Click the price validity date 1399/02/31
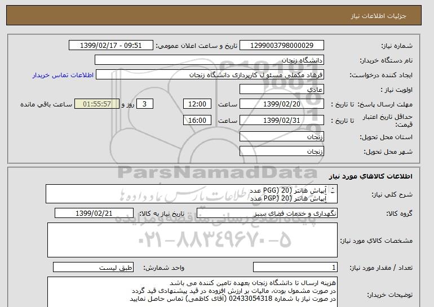The width and height of the screenshot is (434, 307). [x=281, y=120]
